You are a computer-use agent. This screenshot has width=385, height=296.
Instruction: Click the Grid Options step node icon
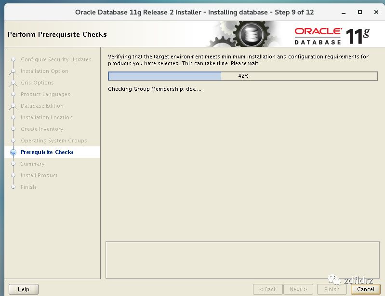coord(13,83)
